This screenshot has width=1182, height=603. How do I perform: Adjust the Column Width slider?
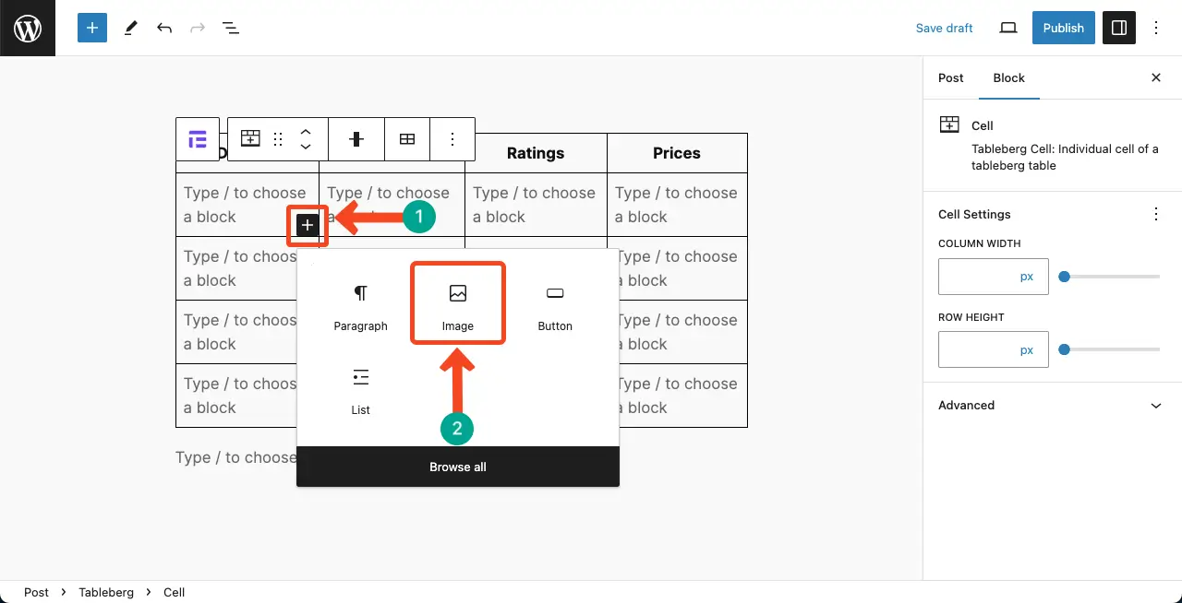pos(1112,276)
